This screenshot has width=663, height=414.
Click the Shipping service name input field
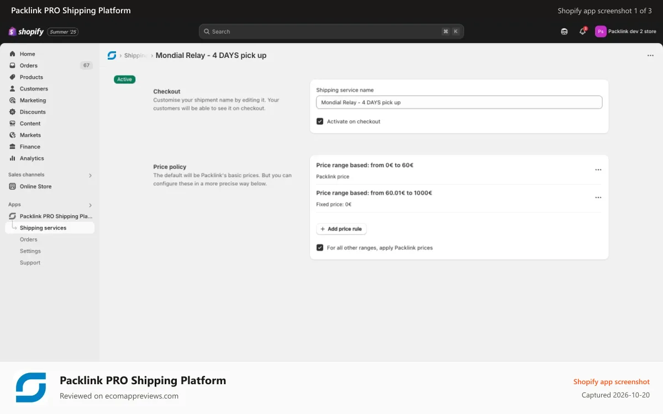[459, 103]
